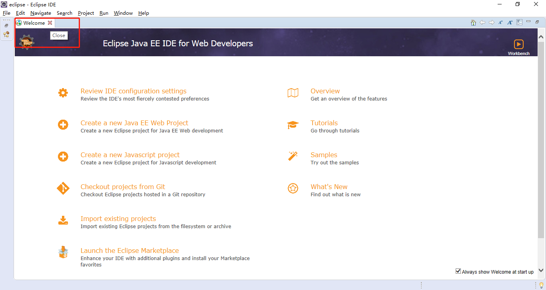This screenshot has width=546, height=290.
Task: Toggle Always show Welcome at start up
Action: (x=458, y=271)
